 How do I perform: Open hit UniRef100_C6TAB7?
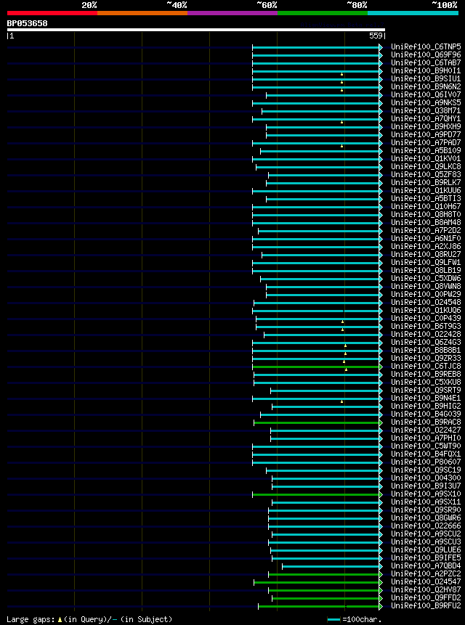[x=426, y=62]
